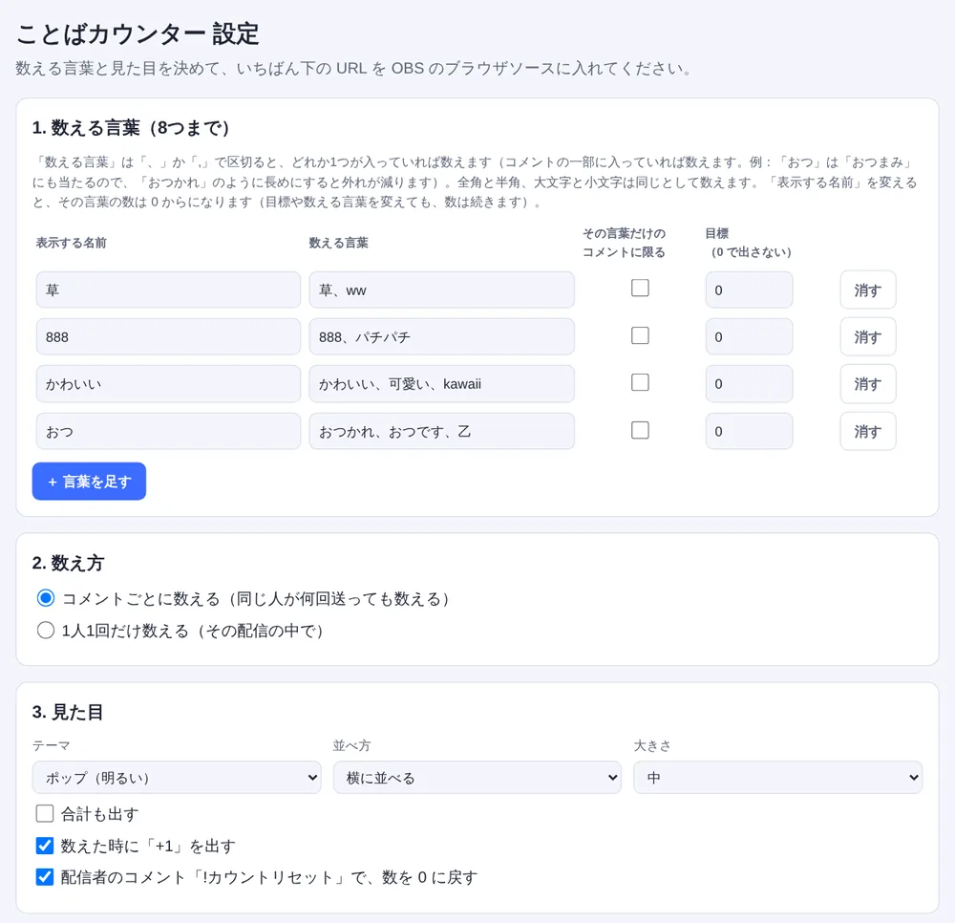955x923 pixels.
Task: Open the 並べ方 dropdown showing 横に並べる
Action: pyautogui.click(x=477, y=778)
